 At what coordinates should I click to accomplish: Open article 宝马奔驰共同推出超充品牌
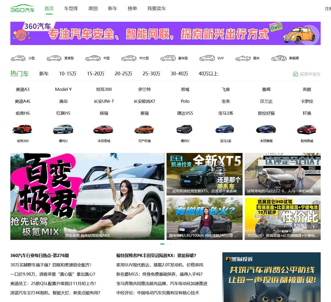(x=162, y=283)
